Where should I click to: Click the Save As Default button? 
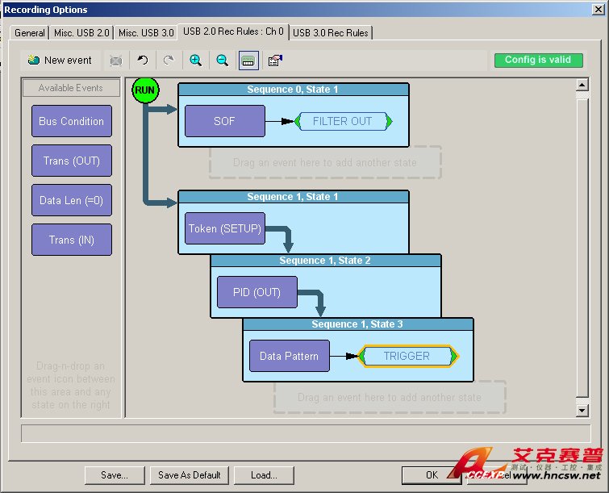190,475
